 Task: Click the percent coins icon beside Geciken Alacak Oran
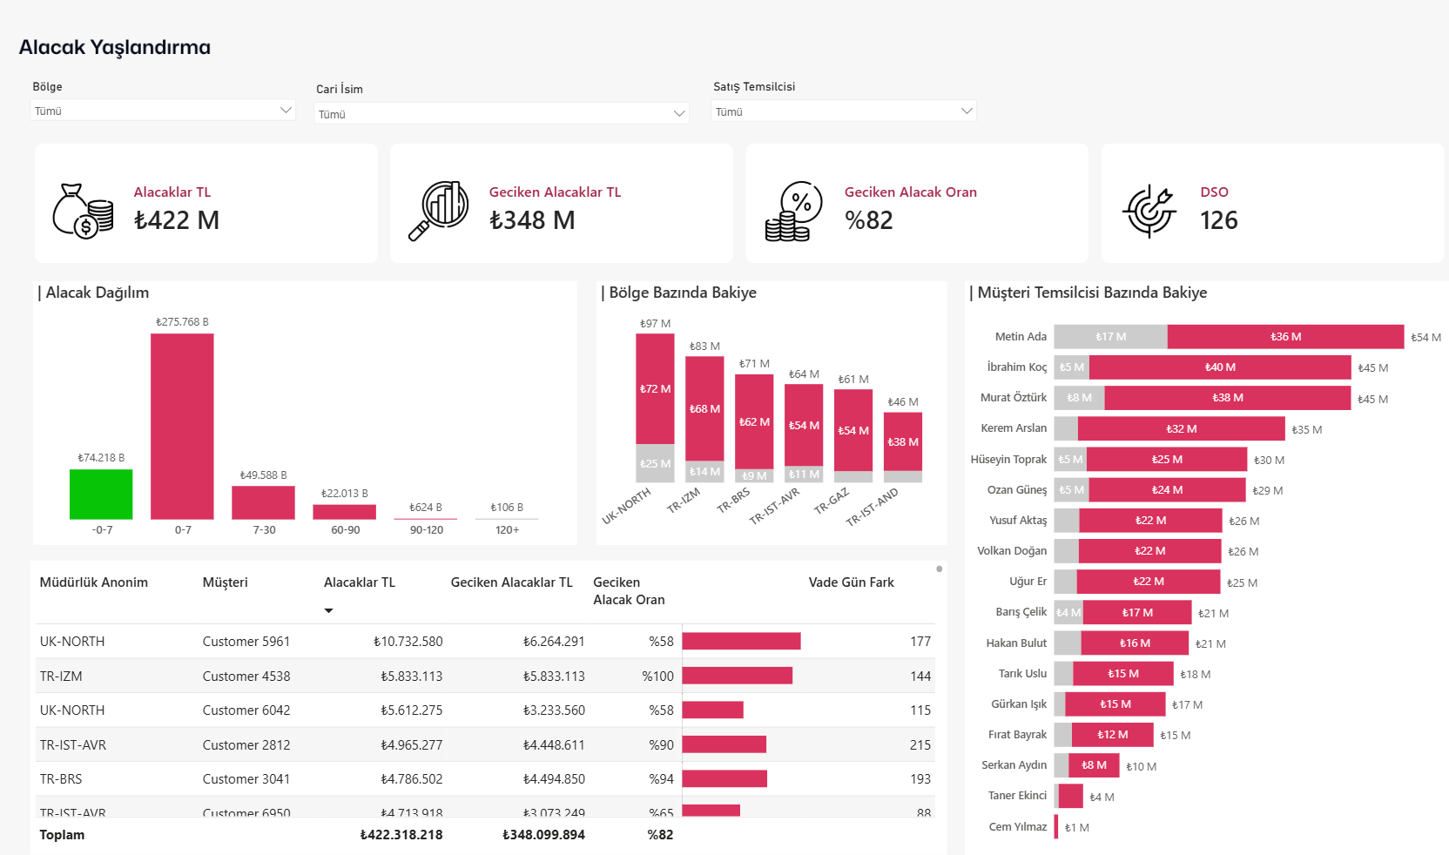[x=794, y=211]
